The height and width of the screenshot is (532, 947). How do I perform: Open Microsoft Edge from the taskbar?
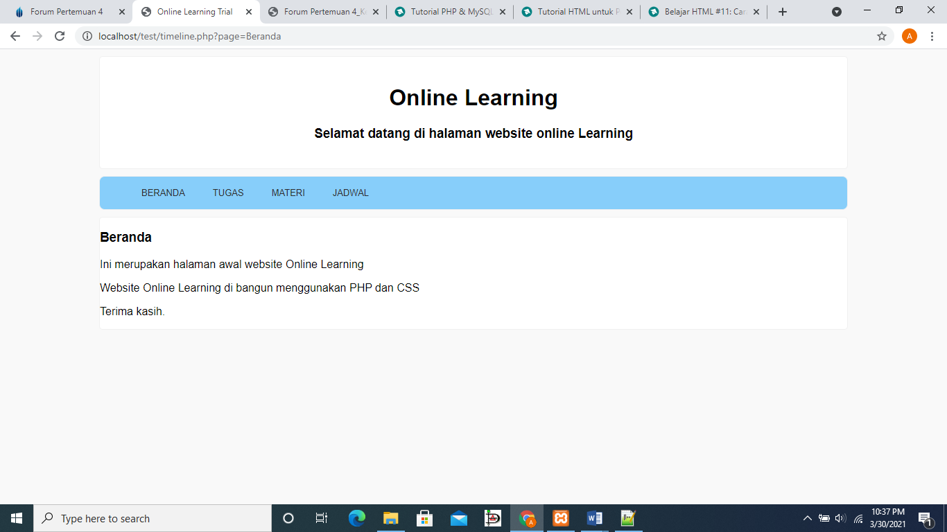point(357,518)
